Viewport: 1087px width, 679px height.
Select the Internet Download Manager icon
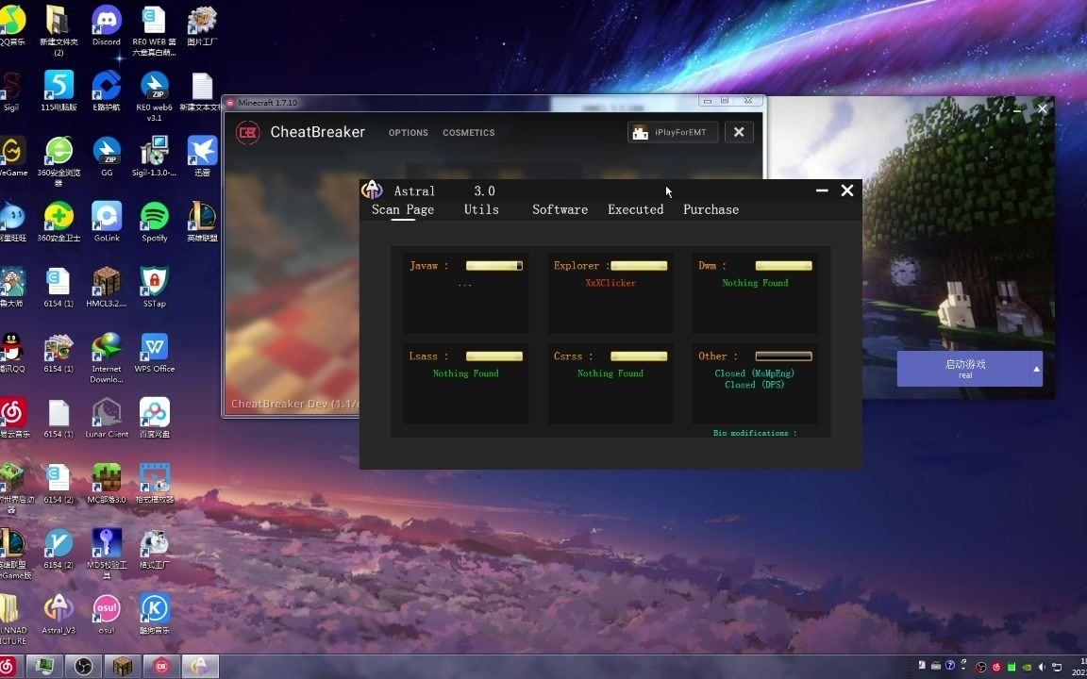pos(106,357)
